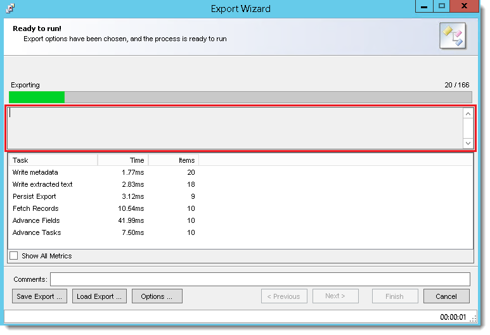Select the Write extracted text row
This screenshot has width=490, height=335.
coord(104,184)
